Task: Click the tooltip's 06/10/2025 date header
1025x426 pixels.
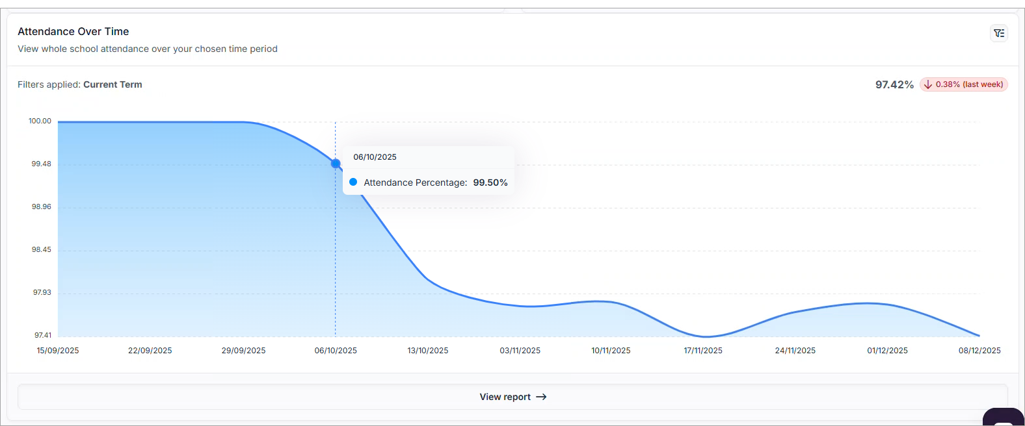Action: 375,157
